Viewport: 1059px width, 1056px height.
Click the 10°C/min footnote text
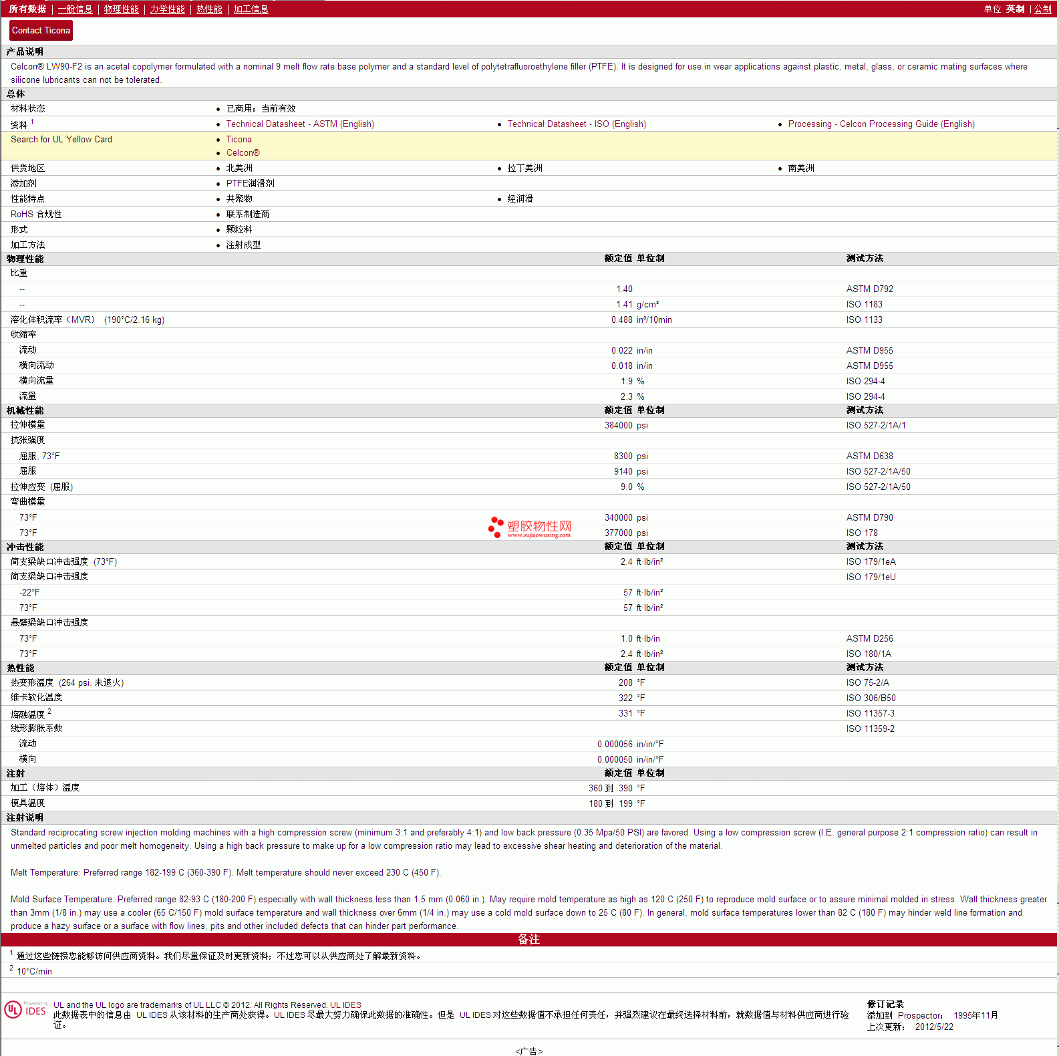pos(34,971)
